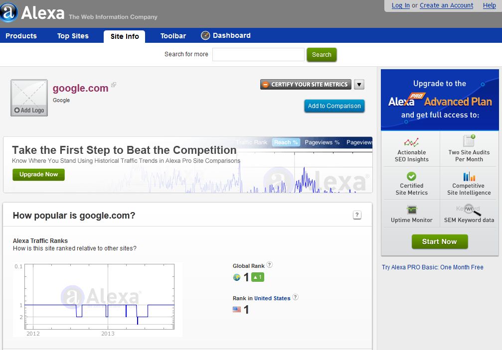
Task: Open external link icon beside google.com
Action: (x=114, y=85)
